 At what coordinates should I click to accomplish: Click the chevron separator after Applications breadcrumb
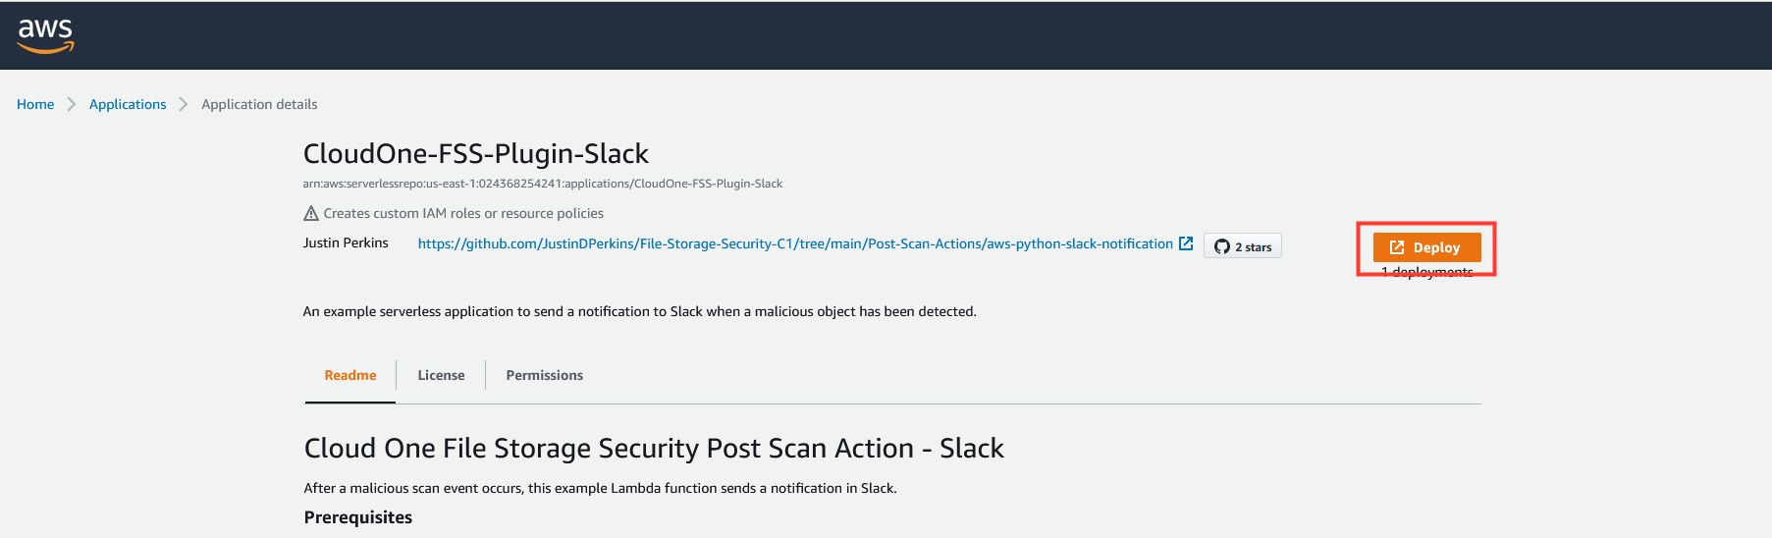183,104
